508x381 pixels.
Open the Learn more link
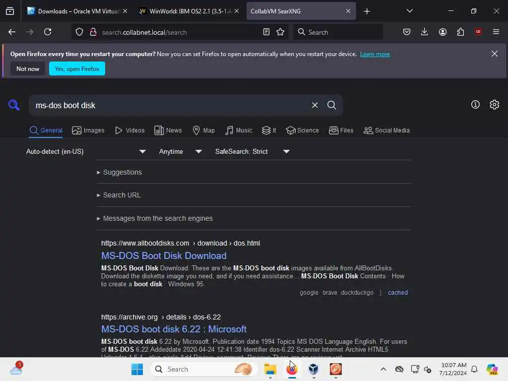click(375, 54)
